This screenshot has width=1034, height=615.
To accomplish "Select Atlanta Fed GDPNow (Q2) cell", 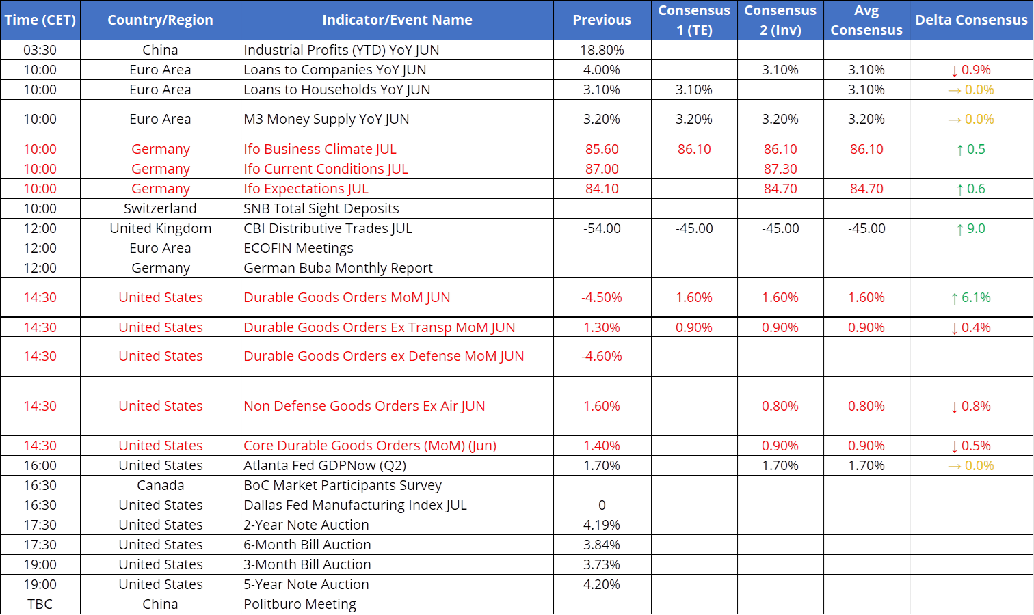I will tap(397, 465).
